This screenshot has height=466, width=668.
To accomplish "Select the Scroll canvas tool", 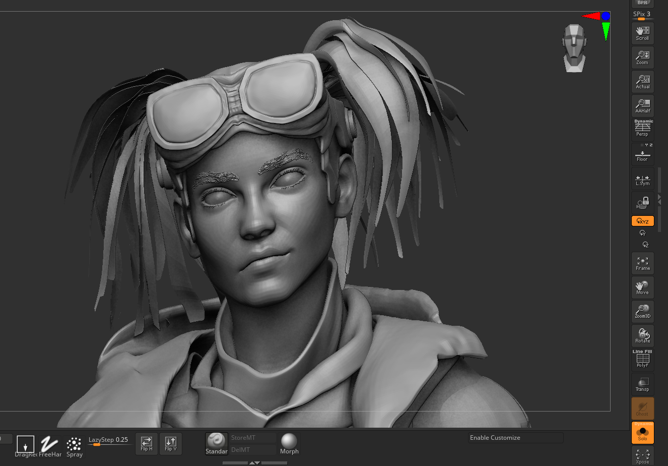I will pyautogui.click(x=642, y=33).
